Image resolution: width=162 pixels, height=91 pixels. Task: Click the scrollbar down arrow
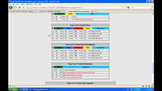(x=153, y=84)
